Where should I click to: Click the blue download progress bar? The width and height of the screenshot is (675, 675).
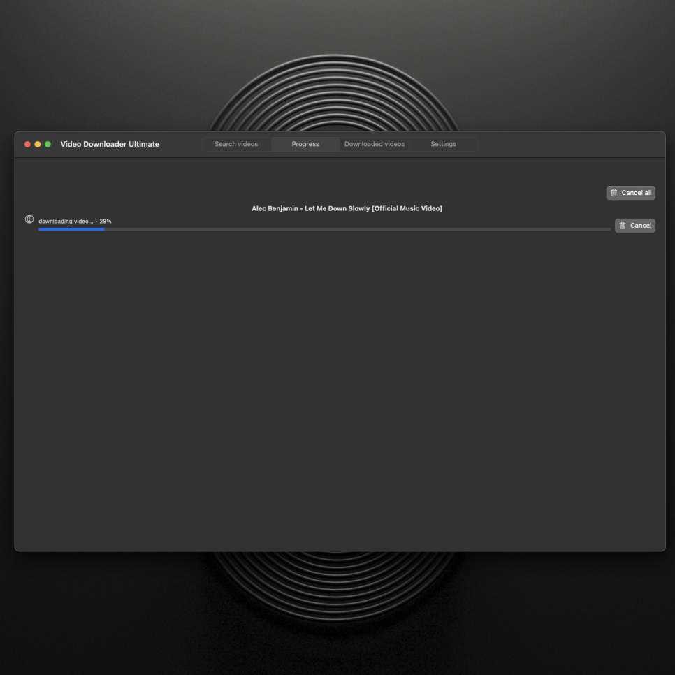[x=325, y=229]
